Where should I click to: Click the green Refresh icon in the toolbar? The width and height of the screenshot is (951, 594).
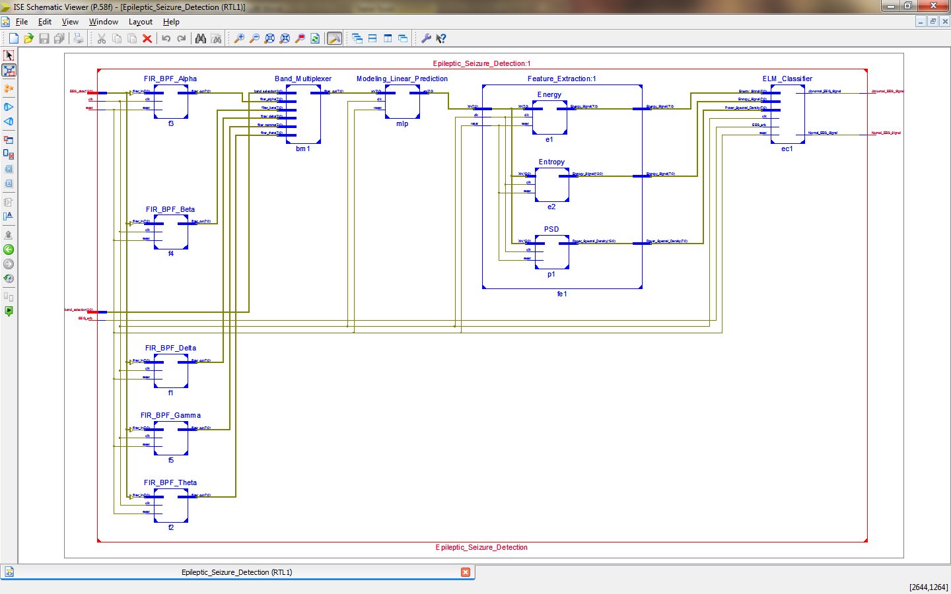pyautogui.click(x=315, y=38)
